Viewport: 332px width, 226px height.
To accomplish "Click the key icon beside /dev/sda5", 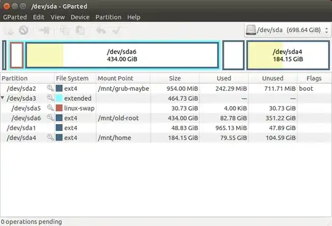I will [x=50, y=108].
